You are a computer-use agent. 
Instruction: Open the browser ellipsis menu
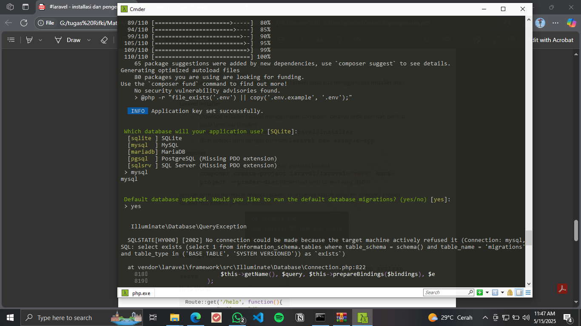555,23
